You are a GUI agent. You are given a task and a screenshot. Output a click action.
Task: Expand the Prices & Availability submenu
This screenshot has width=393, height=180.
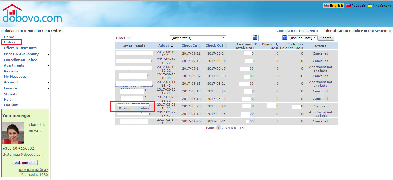48,54
